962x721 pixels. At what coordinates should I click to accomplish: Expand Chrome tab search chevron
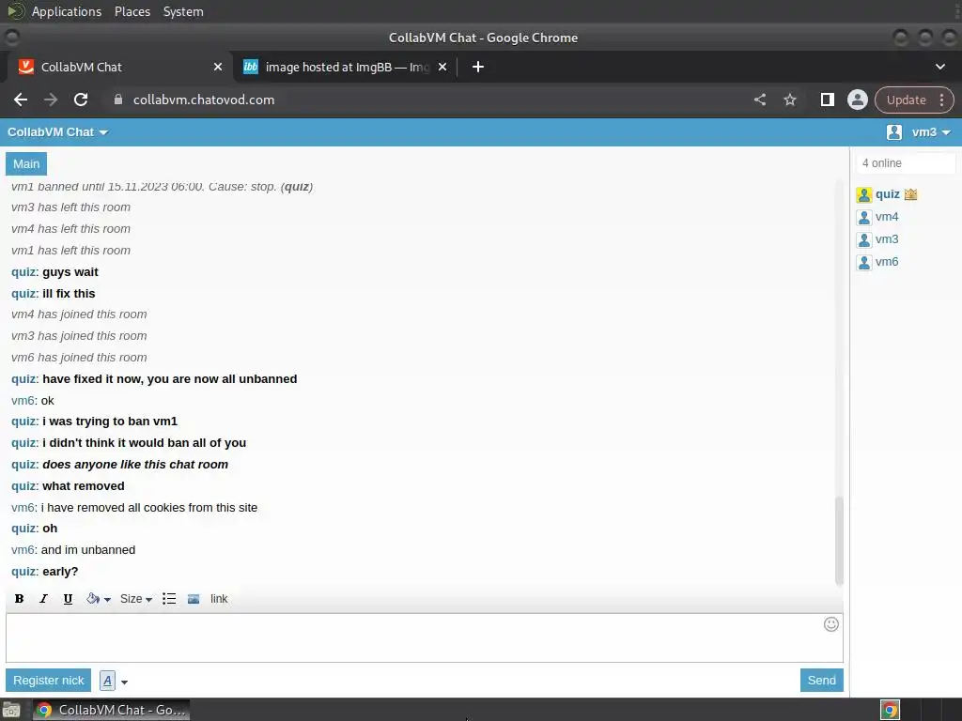(x=939, y=67)
